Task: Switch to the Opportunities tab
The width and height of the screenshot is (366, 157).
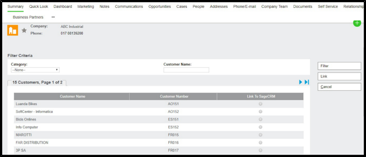Action: (159, 7)
